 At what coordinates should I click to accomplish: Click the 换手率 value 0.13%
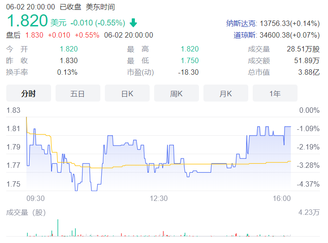(67, 72)
